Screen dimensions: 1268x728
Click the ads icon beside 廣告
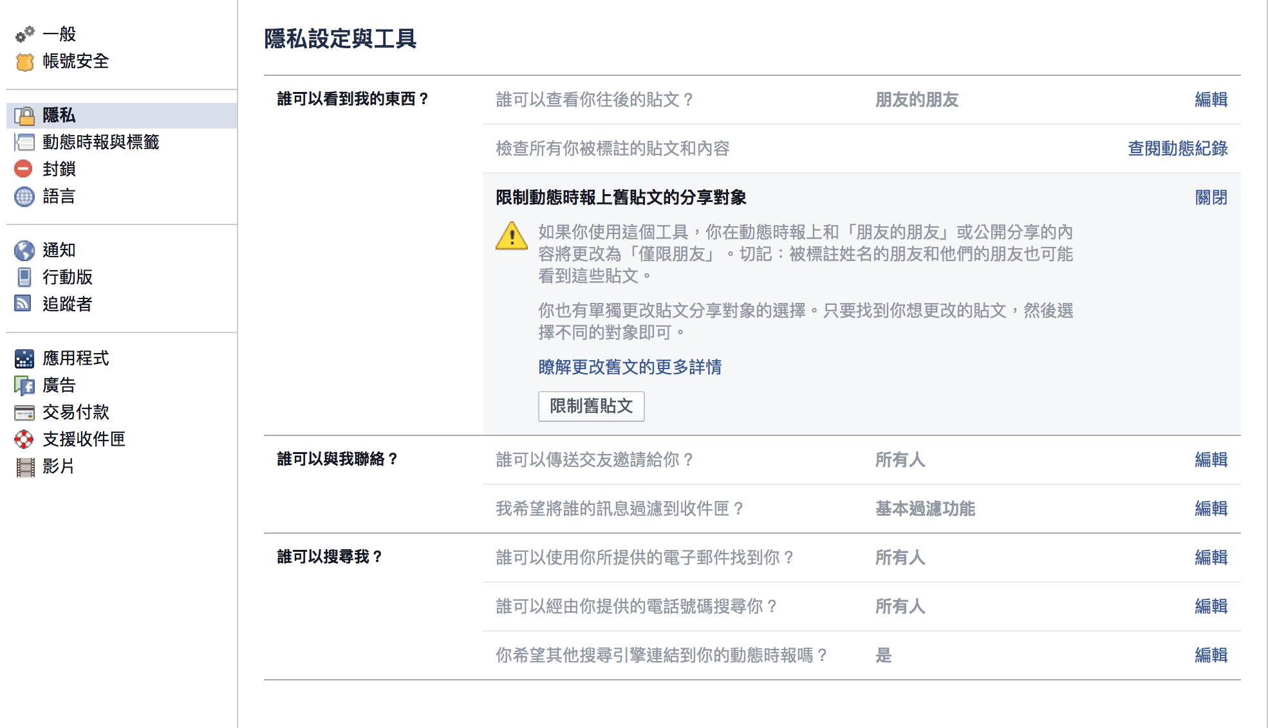click(x=24, y=385)
